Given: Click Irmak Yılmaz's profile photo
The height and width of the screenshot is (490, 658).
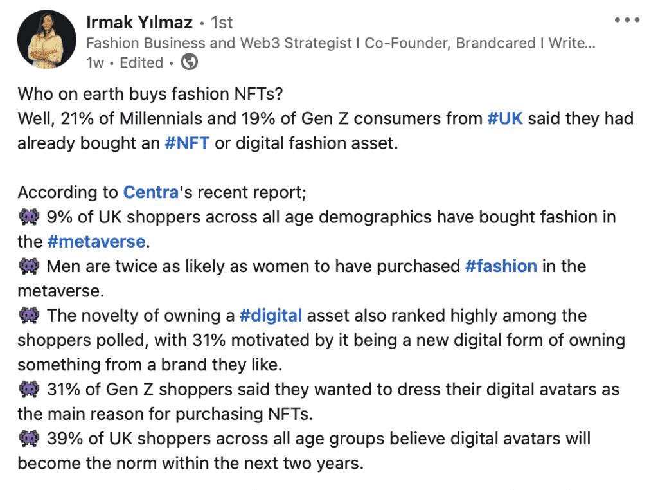Looking at the screenshot, I should click(x=46, y=39).
